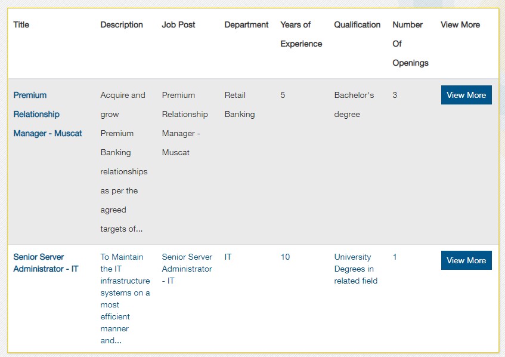Image resolution: width=505 pixels, height=357 pixels.
Task: Click the 'To Maintain the IT infrastructure' description
Action: tap(125, 298)
